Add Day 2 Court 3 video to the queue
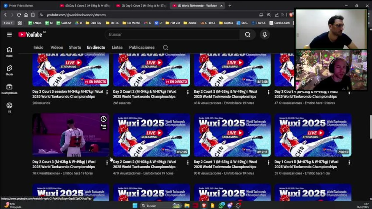The height and width of the screenshot is (209, 372). click(104, 127)
